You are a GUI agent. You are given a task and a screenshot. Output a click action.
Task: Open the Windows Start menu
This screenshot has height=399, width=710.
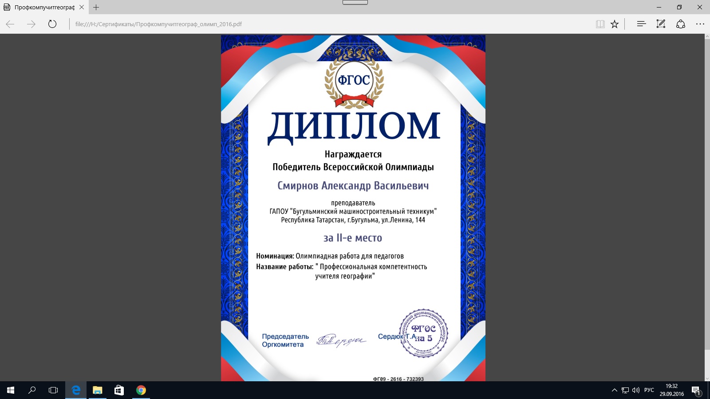pos(11,390)
